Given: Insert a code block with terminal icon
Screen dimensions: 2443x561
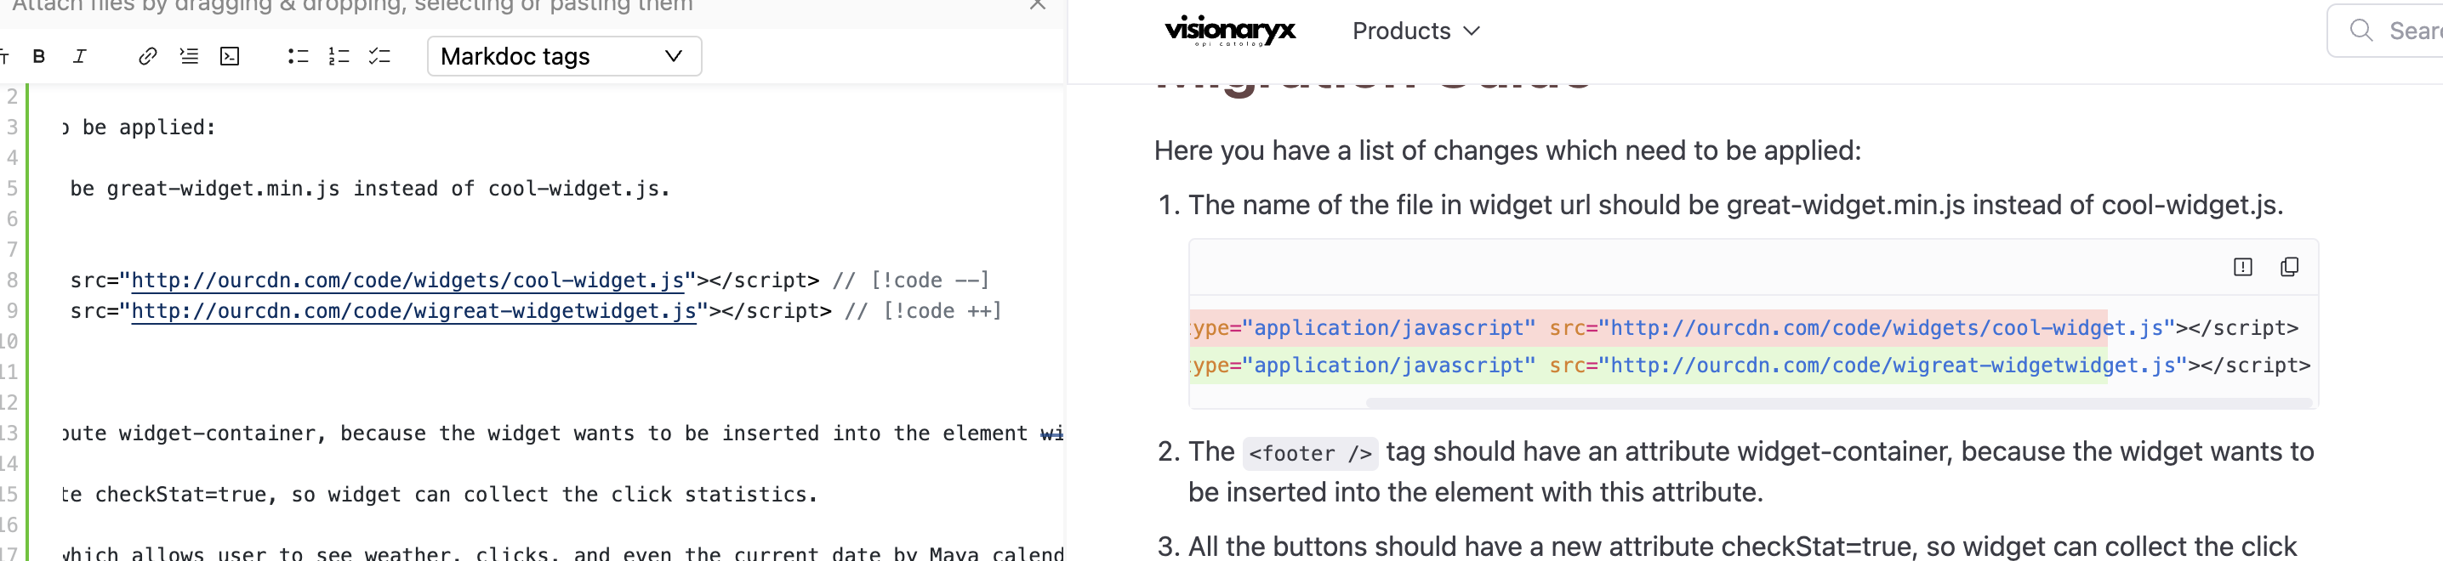Looking at the screenshot, I should pyautogui.click(x=230, y=57).
